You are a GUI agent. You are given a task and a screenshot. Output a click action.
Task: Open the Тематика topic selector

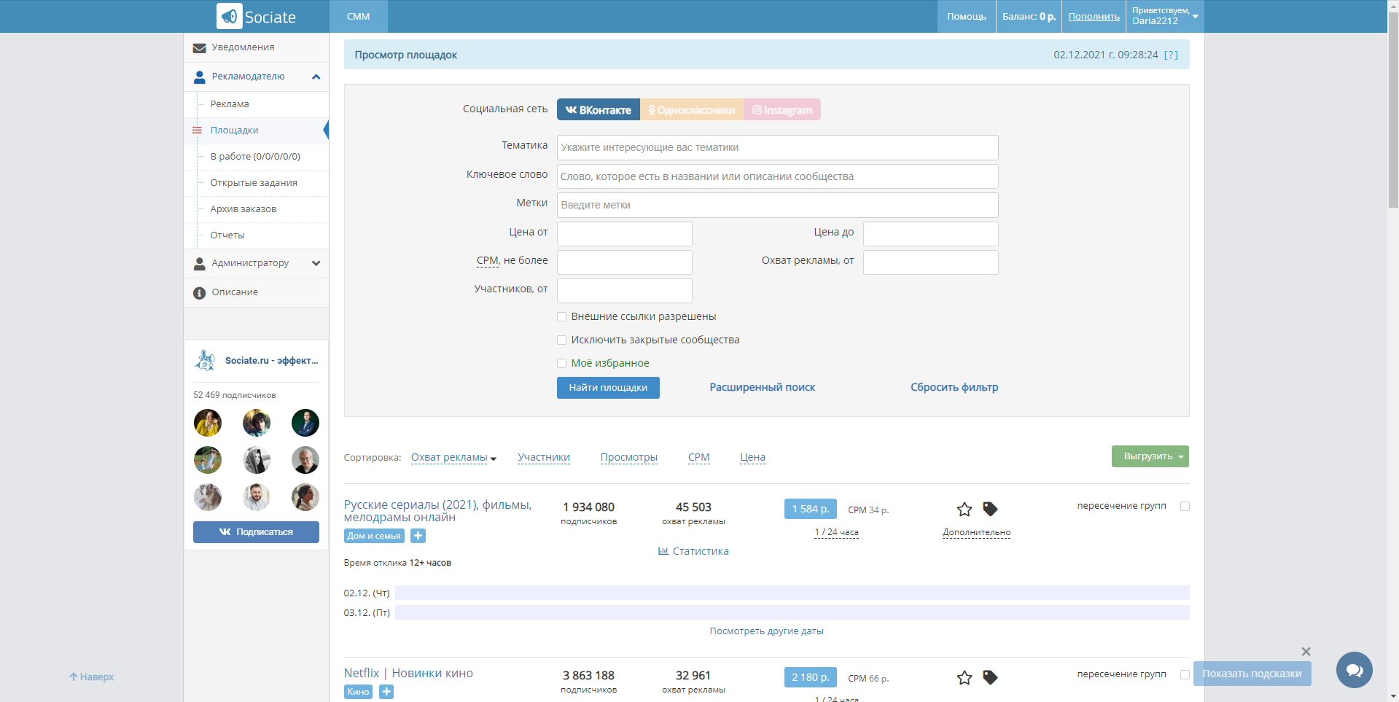tap(777, 147)
